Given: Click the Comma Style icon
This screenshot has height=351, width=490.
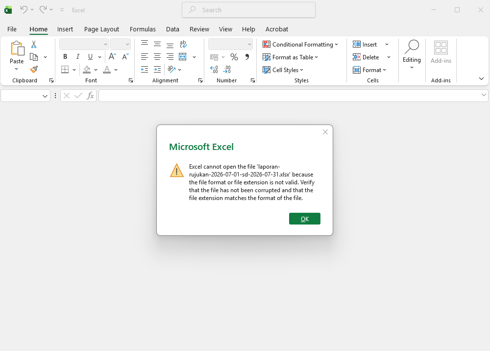Looking at the screenshot, I should coord(247,57).
